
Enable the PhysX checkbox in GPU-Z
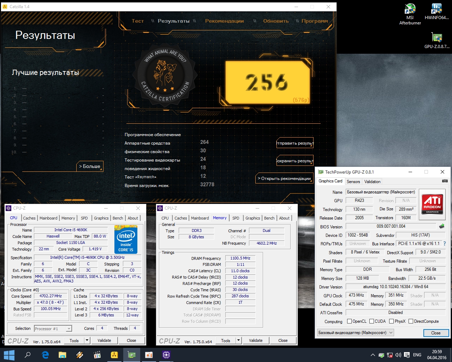pos(391,321)
